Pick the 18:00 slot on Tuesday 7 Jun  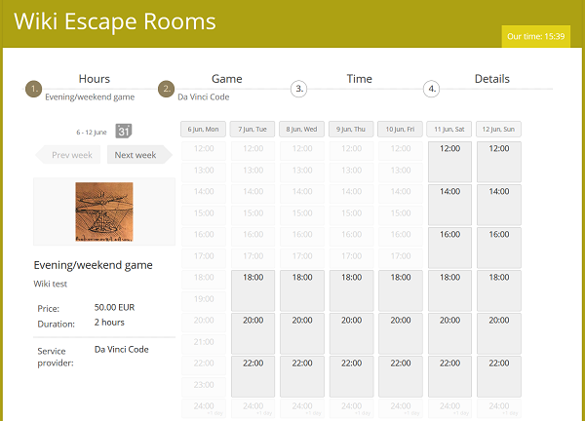point(253,290)
